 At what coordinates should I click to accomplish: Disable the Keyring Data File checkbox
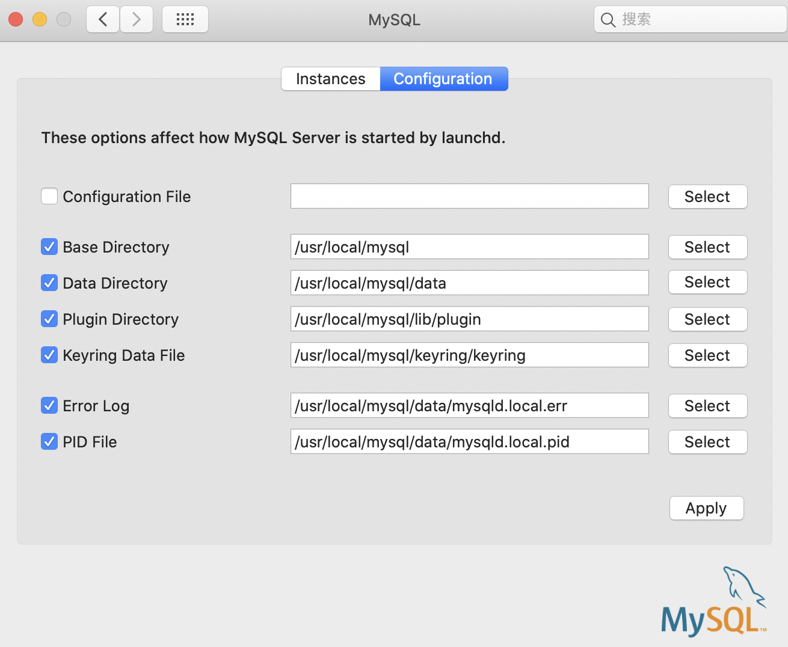click(49, 355)
